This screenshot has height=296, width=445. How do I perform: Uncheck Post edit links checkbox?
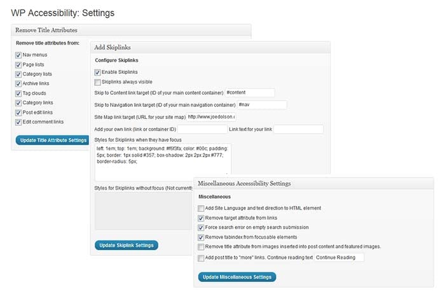coord(18,112)
